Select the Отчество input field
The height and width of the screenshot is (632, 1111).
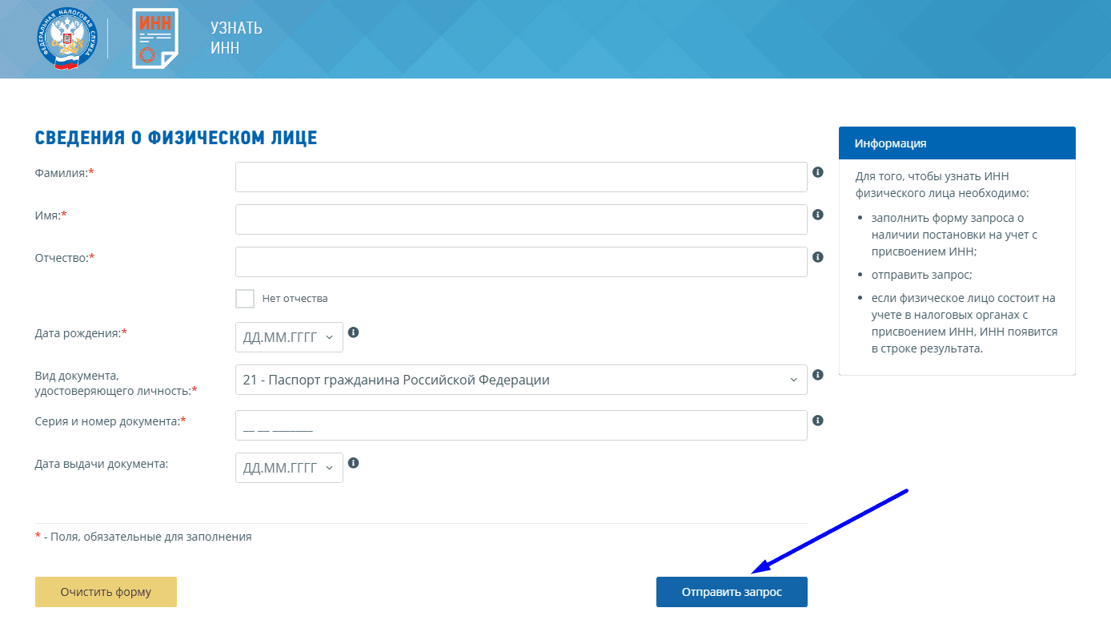coord(521,262)
